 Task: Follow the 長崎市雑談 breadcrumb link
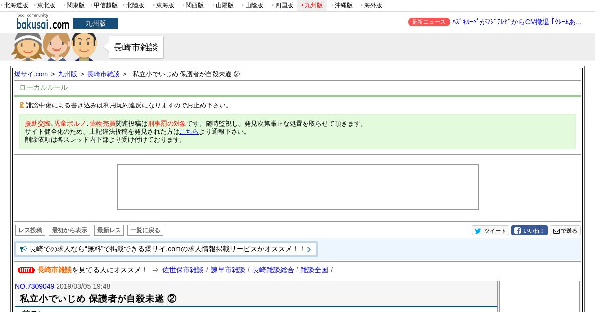click(x=103, y=74)
